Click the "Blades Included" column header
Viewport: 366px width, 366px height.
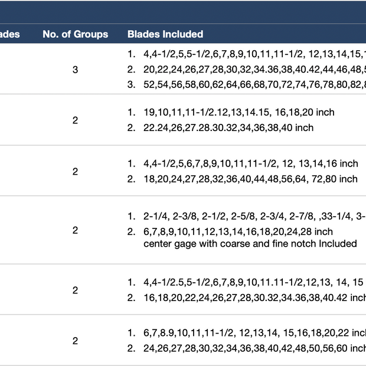pyautogui.click(x=165, y=34)
